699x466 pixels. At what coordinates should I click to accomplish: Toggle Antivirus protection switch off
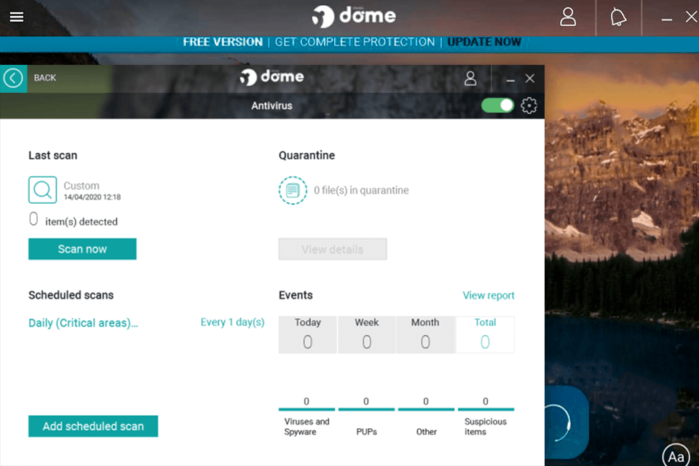497,106
